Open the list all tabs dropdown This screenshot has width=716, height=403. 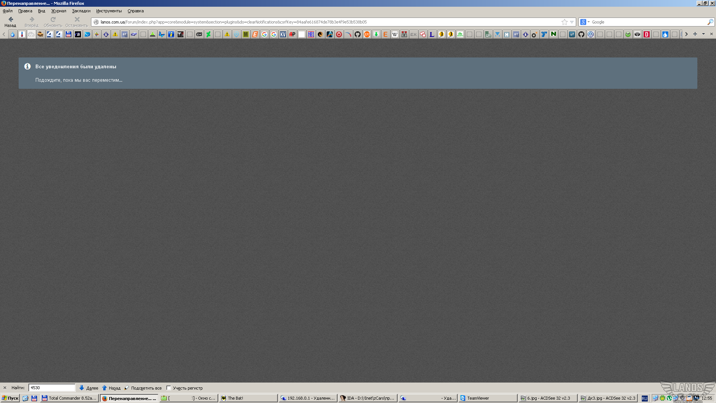point(703,34)
